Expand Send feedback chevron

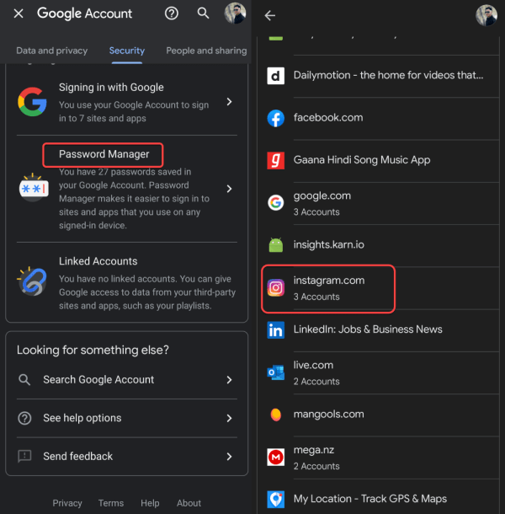(229, 457)
